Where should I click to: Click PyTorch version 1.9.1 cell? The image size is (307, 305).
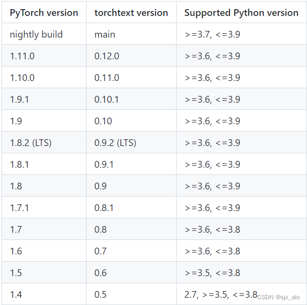[x=19, y=100]
